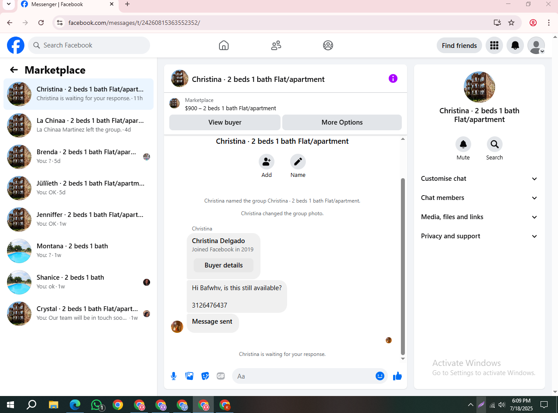
Task: Open the Christina conversation in list
Action: pyautogui.click(x=79, y=94)
